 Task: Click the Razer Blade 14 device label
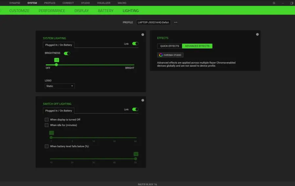[147, 184]
